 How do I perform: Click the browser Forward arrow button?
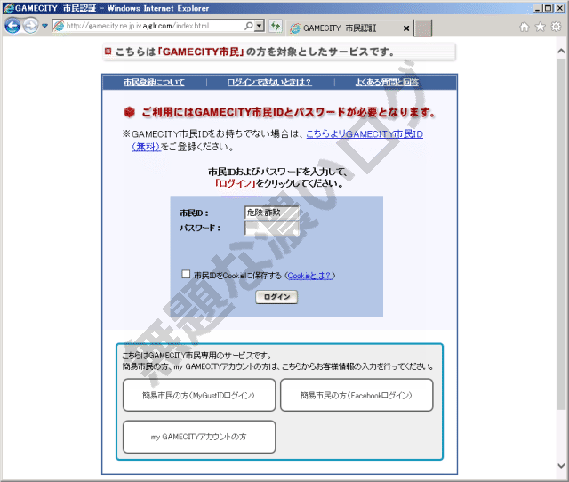point(30,26)
